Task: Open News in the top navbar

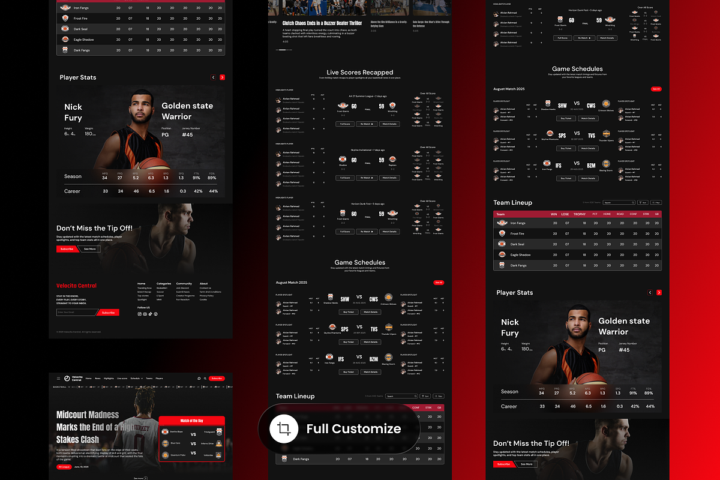Action: (x=98, y=379)
